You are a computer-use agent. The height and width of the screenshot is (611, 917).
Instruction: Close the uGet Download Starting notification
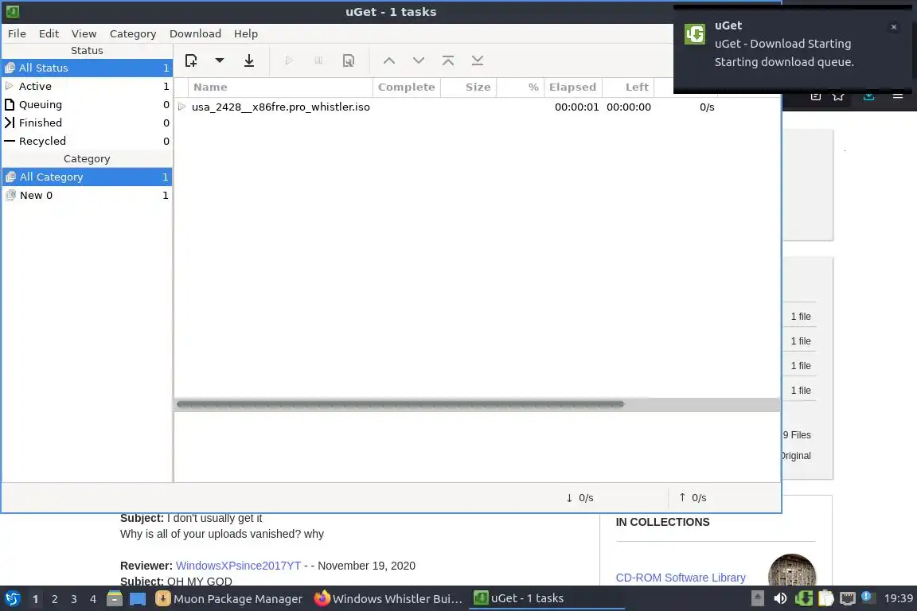click(893, 27)
